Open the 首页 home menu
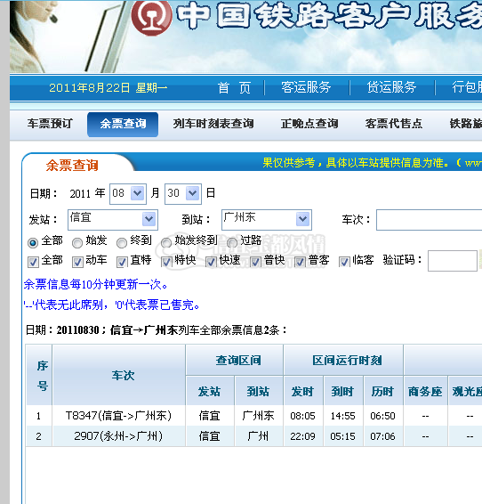This screenshot has height=504, width=482. [x=234, y=88]
